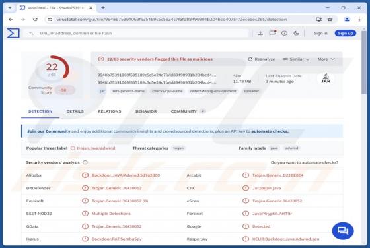Click the Java/Kryptik.AHT!tr detection text
Viewport: 370px width, 248px height.
click(272, 214)
